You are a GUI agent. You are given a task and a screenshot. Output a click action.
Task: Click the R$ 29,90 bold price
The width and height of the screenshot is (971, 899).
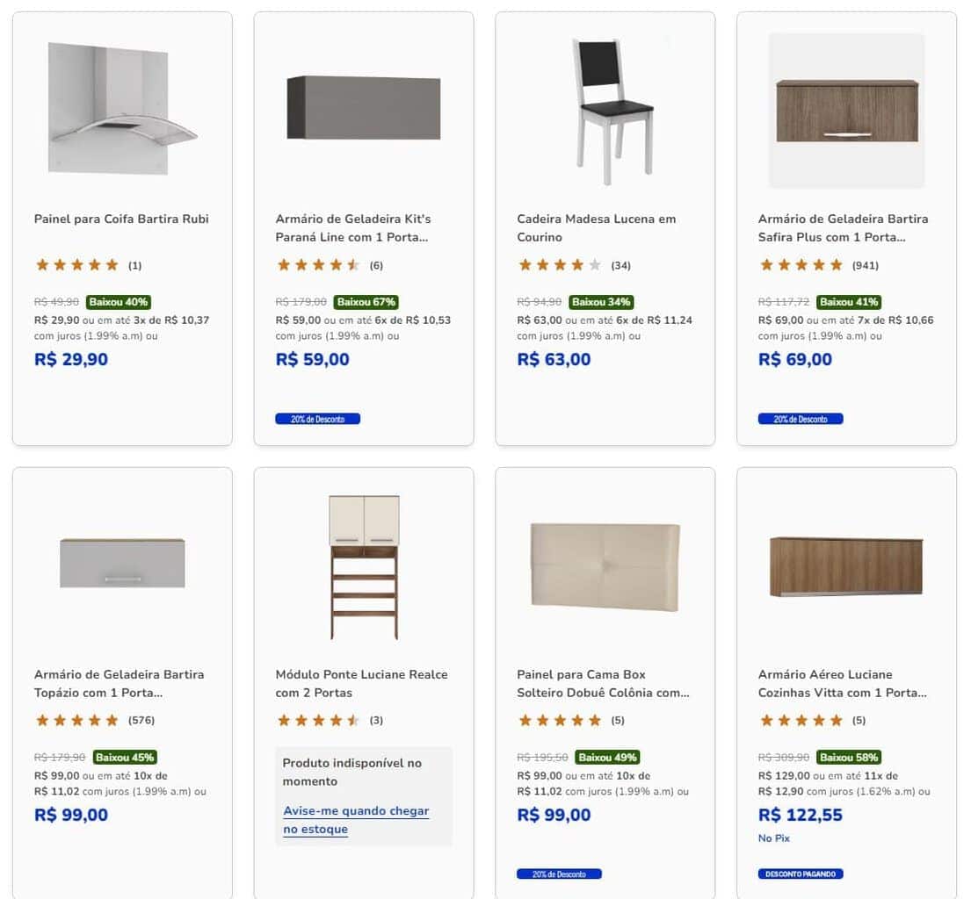click(x=71, y=359)
